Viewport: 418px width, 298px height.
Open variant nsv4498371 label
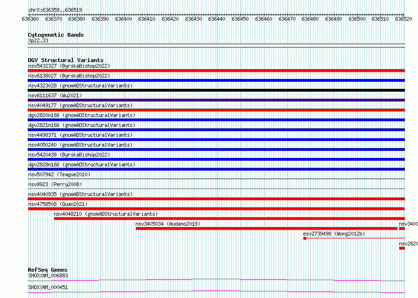click(80, 135)
